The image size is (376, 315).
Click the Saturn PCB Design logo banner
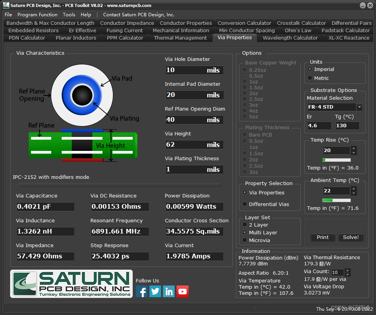tap(71, 284)
